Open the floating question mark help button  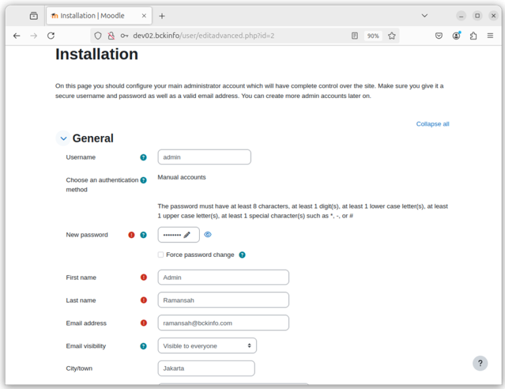coord(480,363)
